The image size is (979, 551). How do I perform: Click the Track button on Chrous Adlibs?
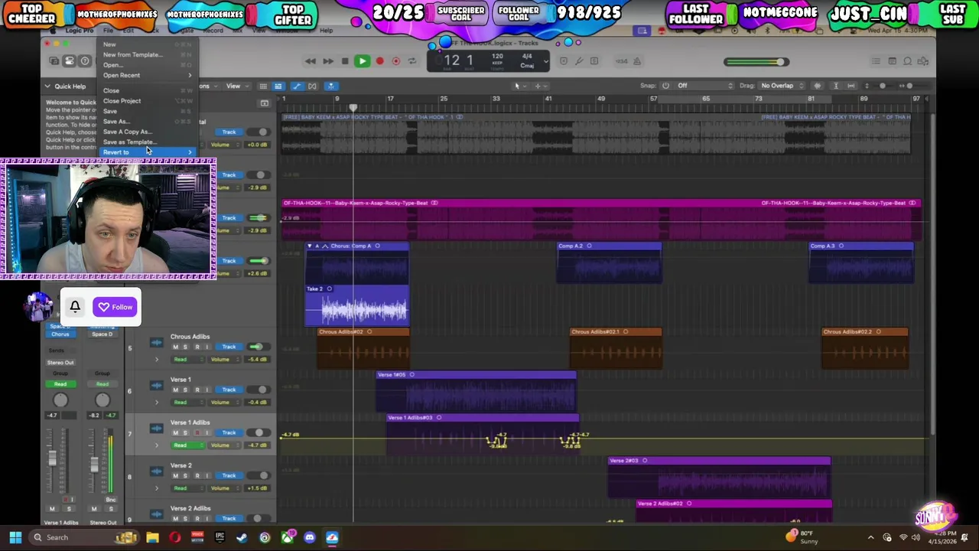(x=229, y=347)
